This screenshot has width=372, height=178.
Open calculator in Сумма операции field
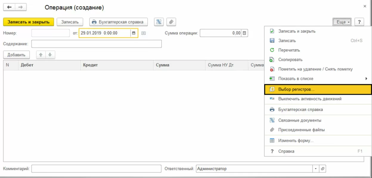coord(244,33)
